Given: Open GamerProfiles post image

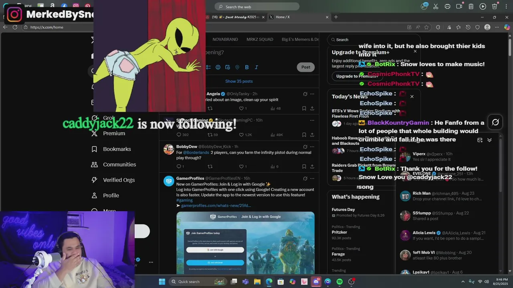Looking at the screenshot, I should click(245, 243).
